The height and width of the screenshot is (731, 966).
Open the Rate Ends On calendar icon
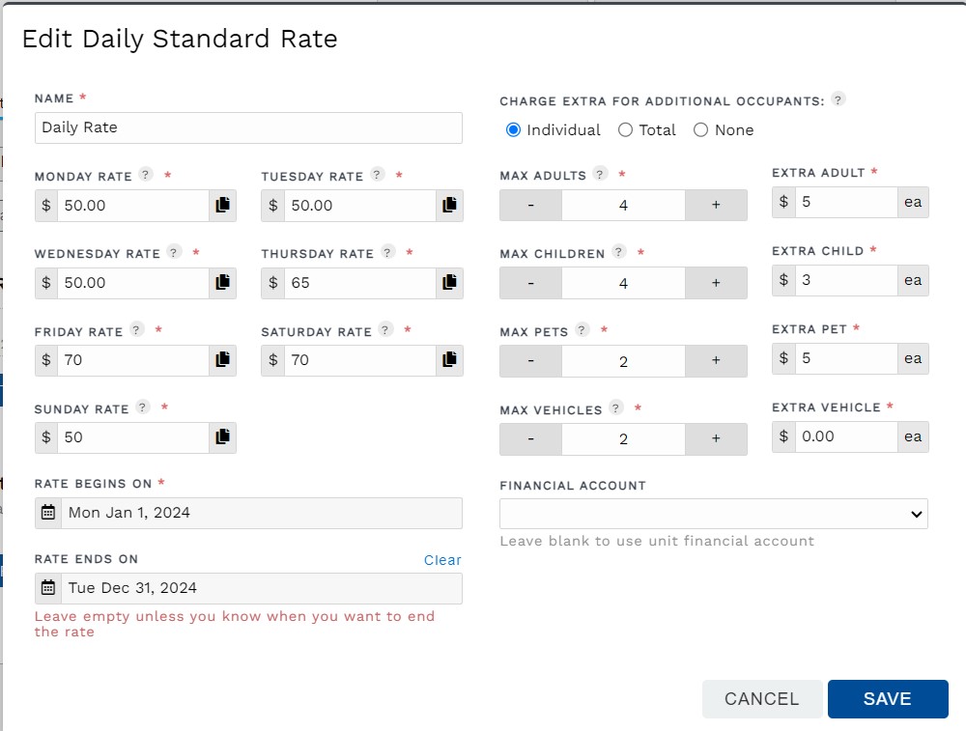tap(47, 588)
